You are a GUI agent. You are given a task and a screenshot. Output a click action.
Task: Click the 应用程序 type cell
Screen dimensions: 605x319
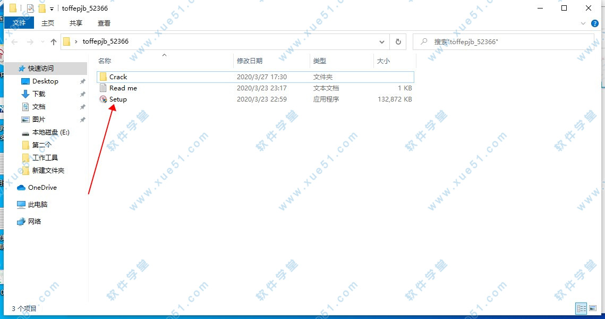(326, 99)
